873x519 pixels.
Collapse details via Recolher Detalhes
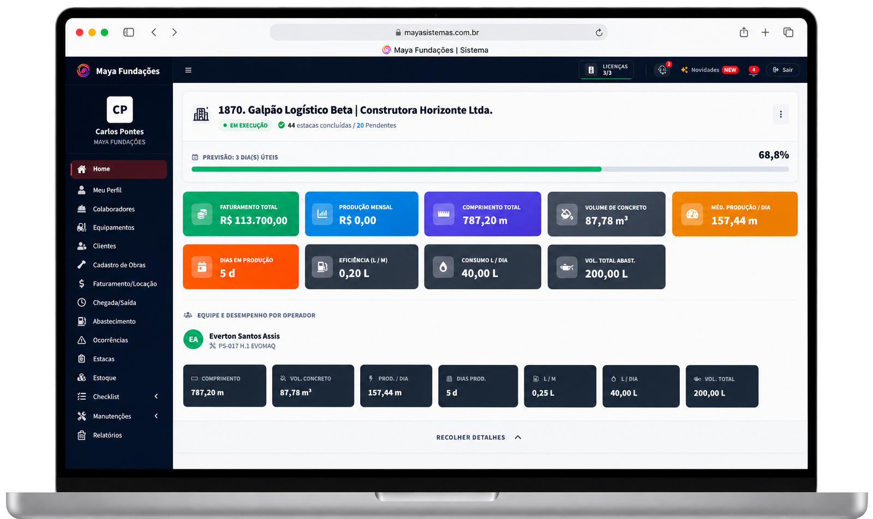pyautogui.click(x=479, y=437)
